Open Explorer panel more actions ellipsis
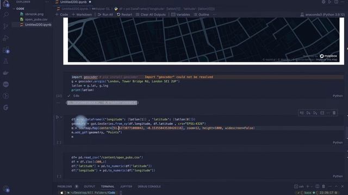 (47, 2)
